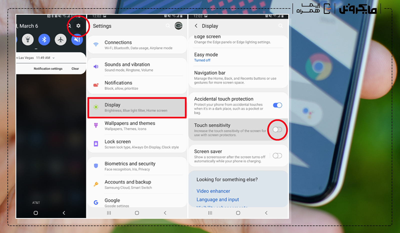400x233 pixels.
Task: Open settings gear in notification panel
Action: point(78,26)
